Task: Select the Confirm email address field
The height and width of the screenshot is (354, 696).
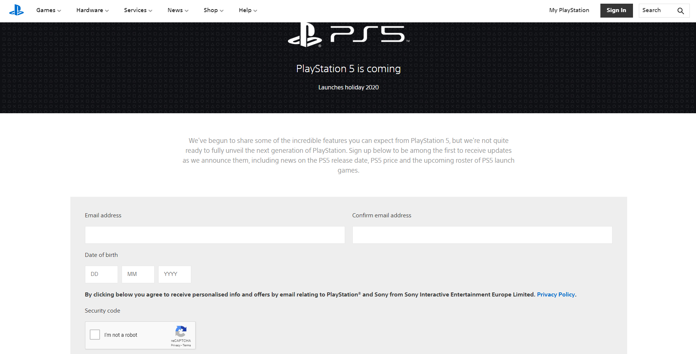Action: (482, 235)
